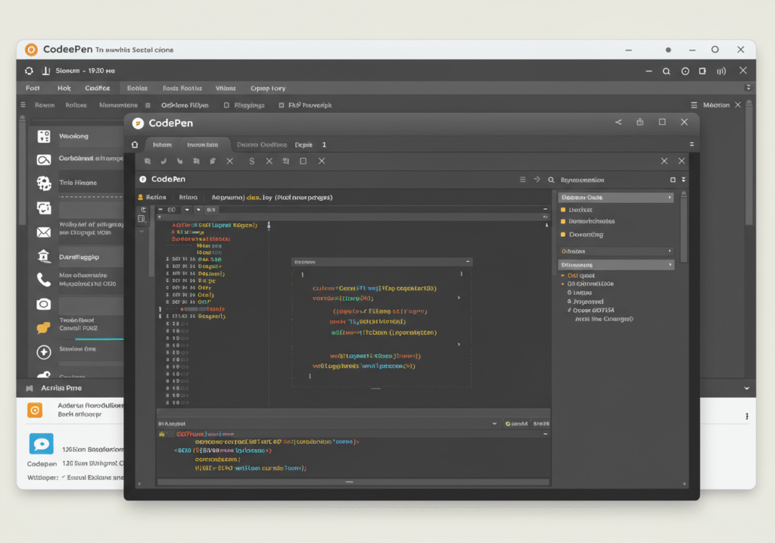Open the BI A.Mrpet panel dropdown chevron
Image resolution: width=775 pixels, height=543 pixels.
494,424
